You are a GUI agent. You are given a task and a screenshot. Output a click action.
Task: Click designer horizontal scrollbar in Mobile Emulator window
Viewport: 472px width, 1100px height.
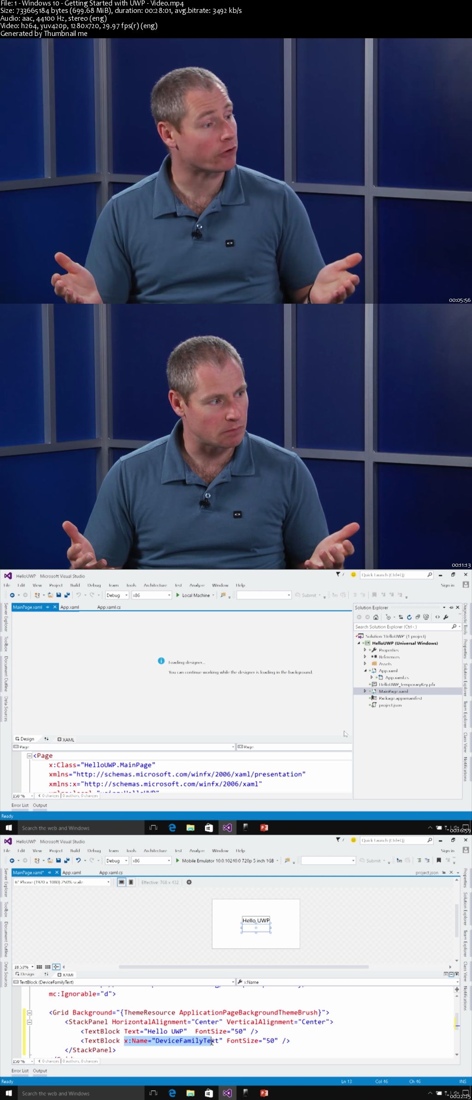click(x=243, y=967)
